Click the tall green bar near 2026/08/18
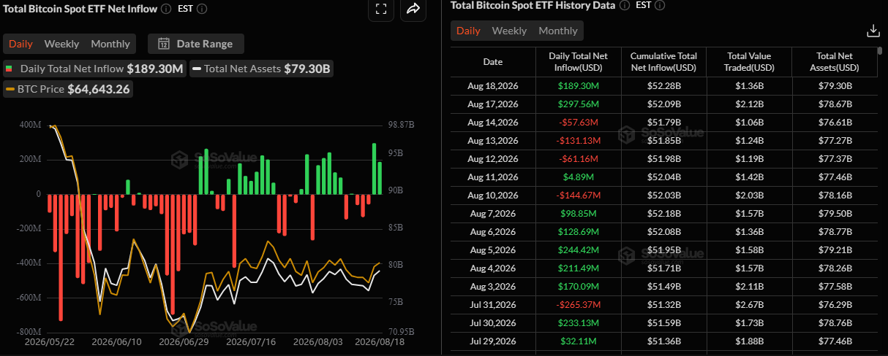Screen dimensions: 888x356 tap(375, 169)
